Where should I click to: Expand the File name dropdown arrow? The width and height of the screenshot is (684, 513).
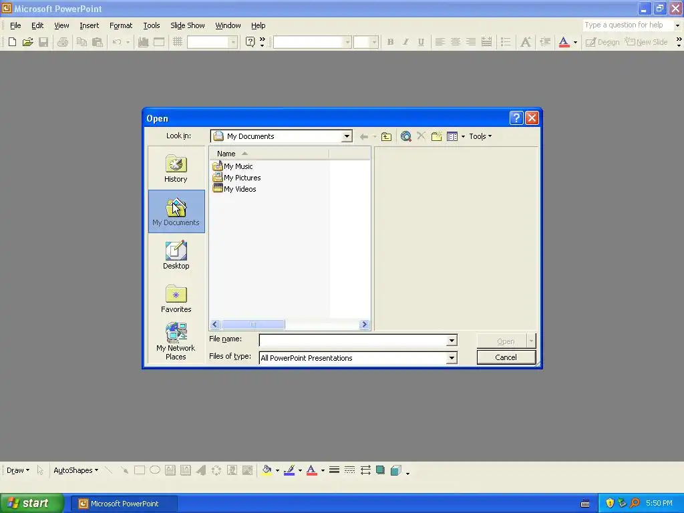pyautogui.click(x=452, y=340)
